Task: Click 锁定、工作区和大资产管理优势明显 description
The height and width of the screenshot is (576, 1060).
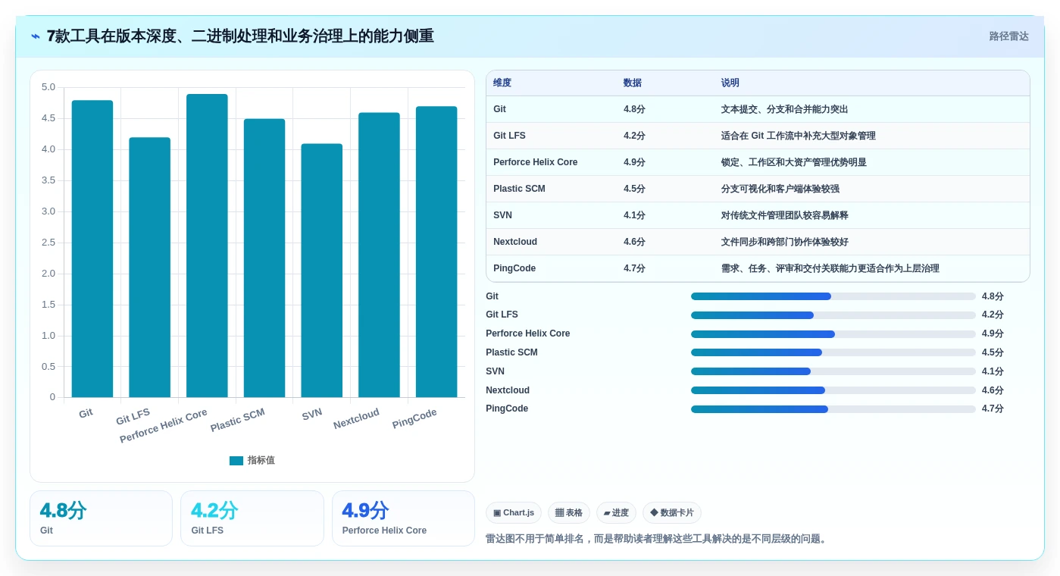Action: point(793,162)
